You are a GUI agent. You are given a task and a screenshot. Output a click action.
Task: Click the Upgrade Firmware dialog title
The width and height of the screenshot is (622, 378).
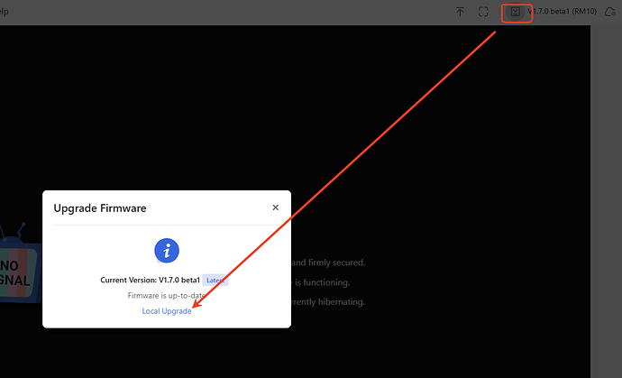(x=100, y=208)
